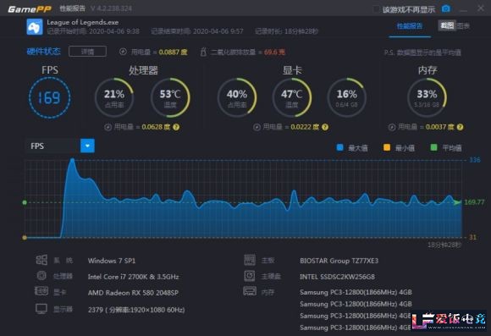491x336 pixels.
Task: Click the memory module icon in specs
Action: point(250,291)
